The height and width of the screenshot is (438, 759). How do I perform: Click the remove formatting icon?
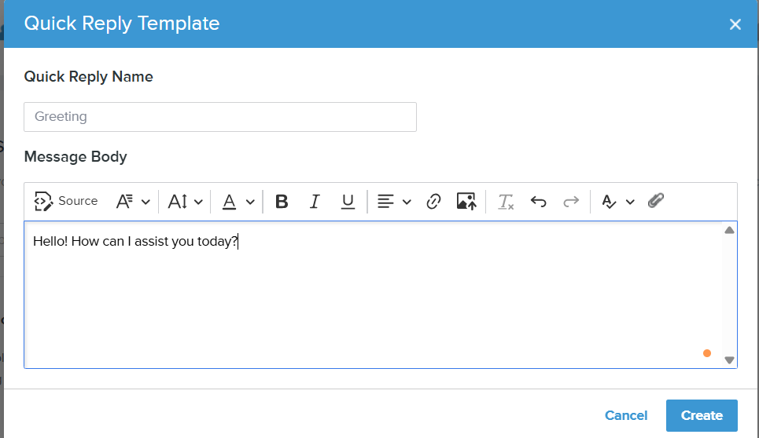tap(506, 202)
